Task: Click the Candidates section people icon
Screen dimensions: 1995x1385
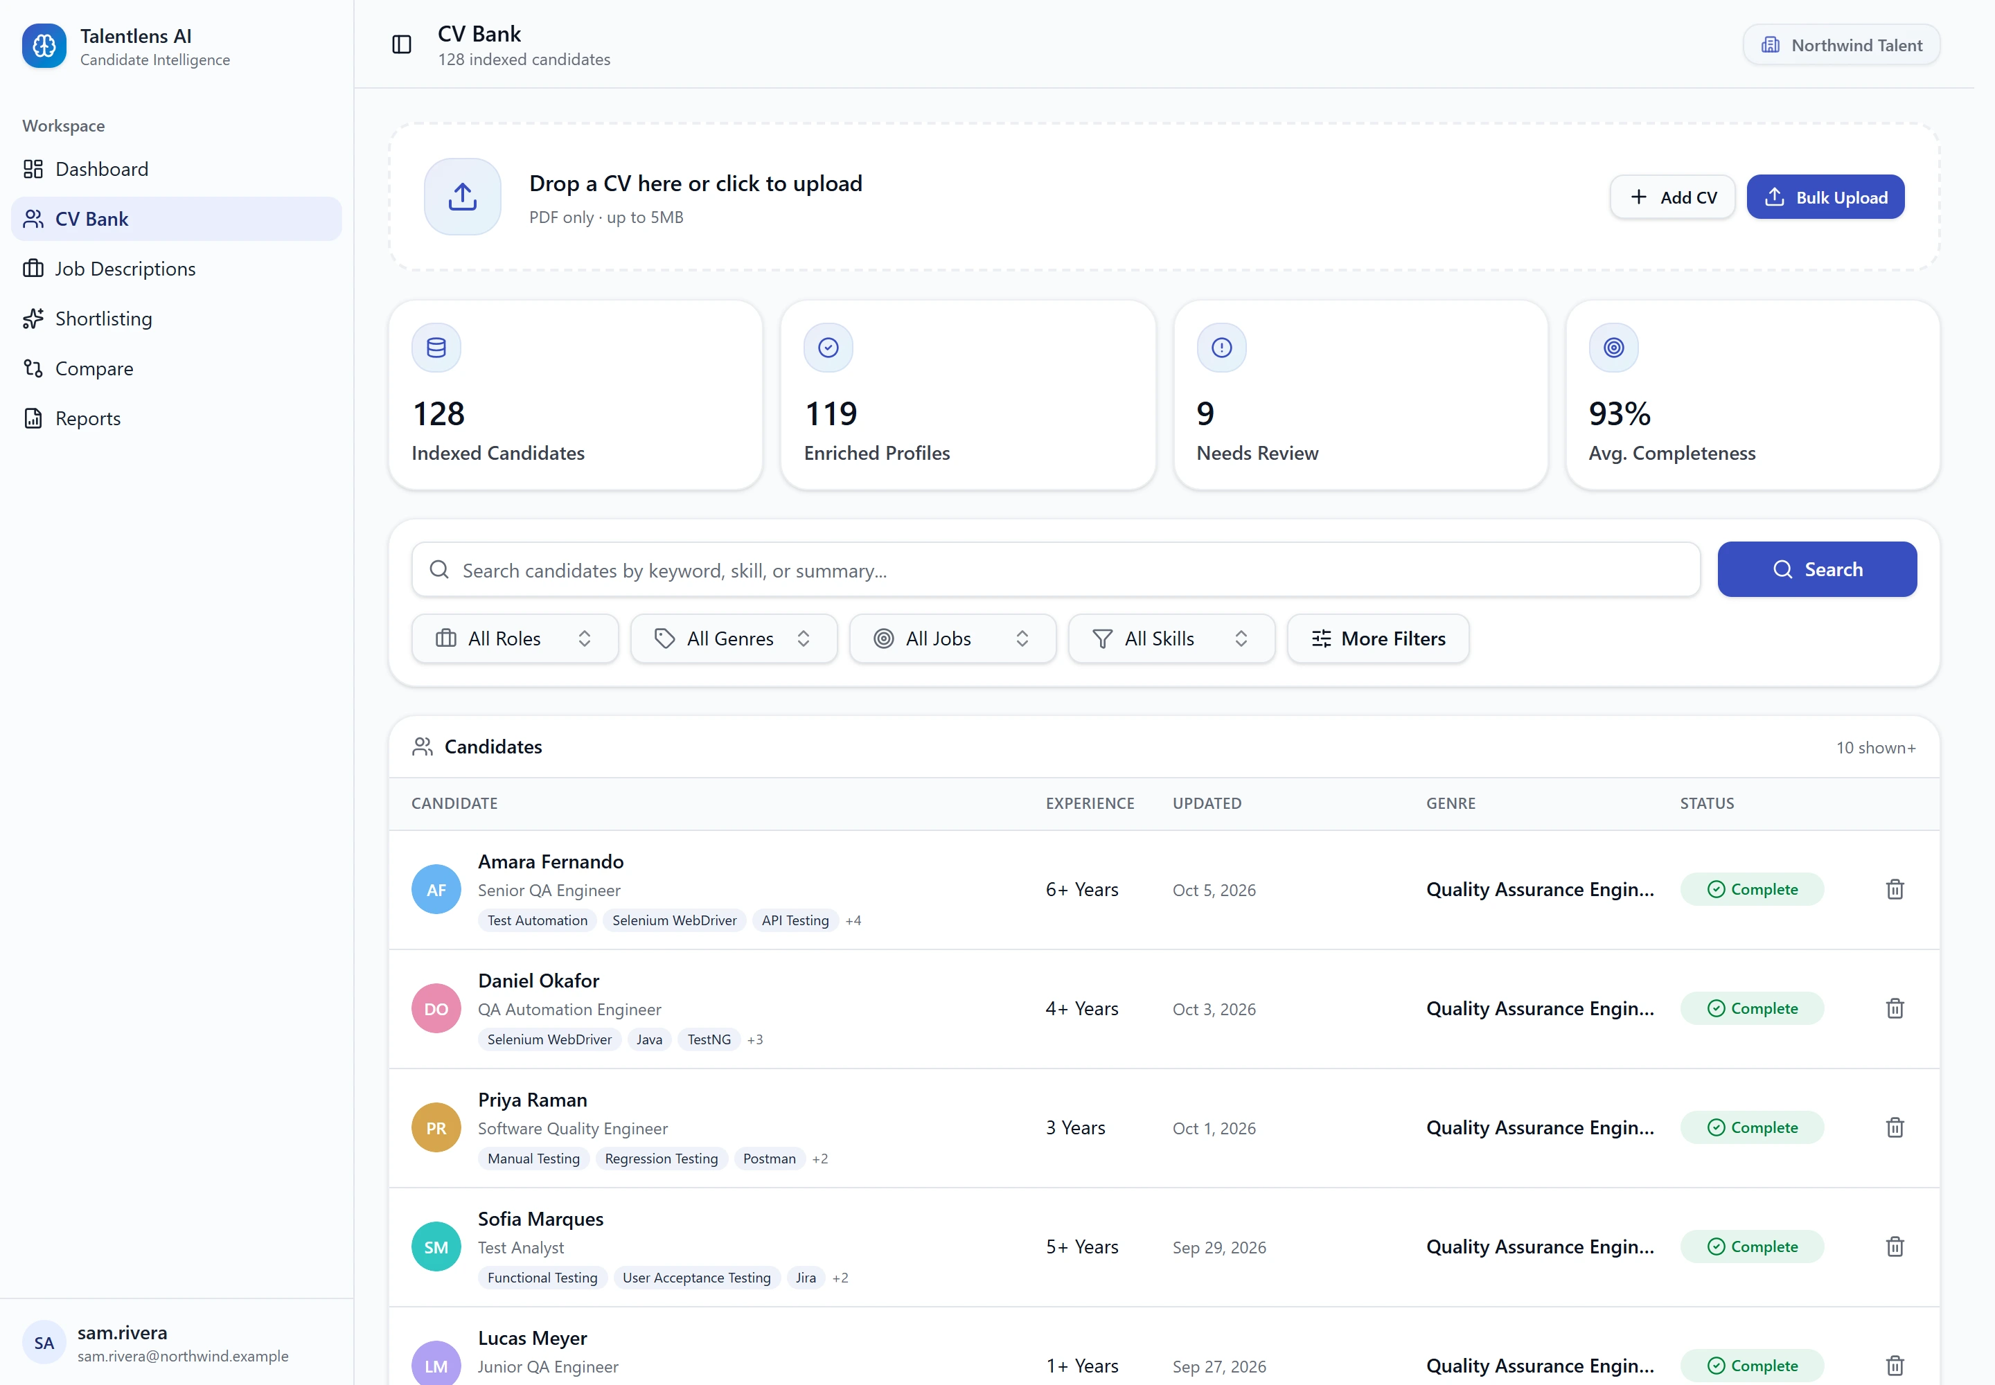Action: tap(423, 747)
